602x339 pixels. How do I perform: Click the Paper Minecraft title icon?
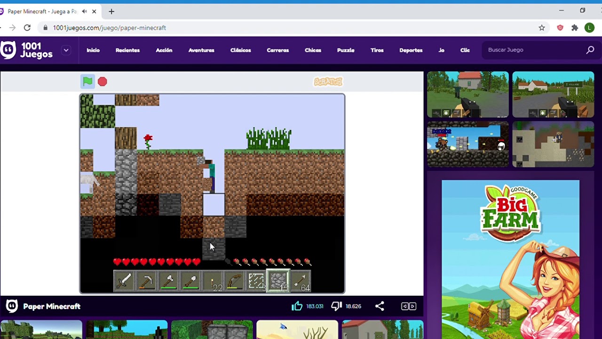click(x=12, y=306)
